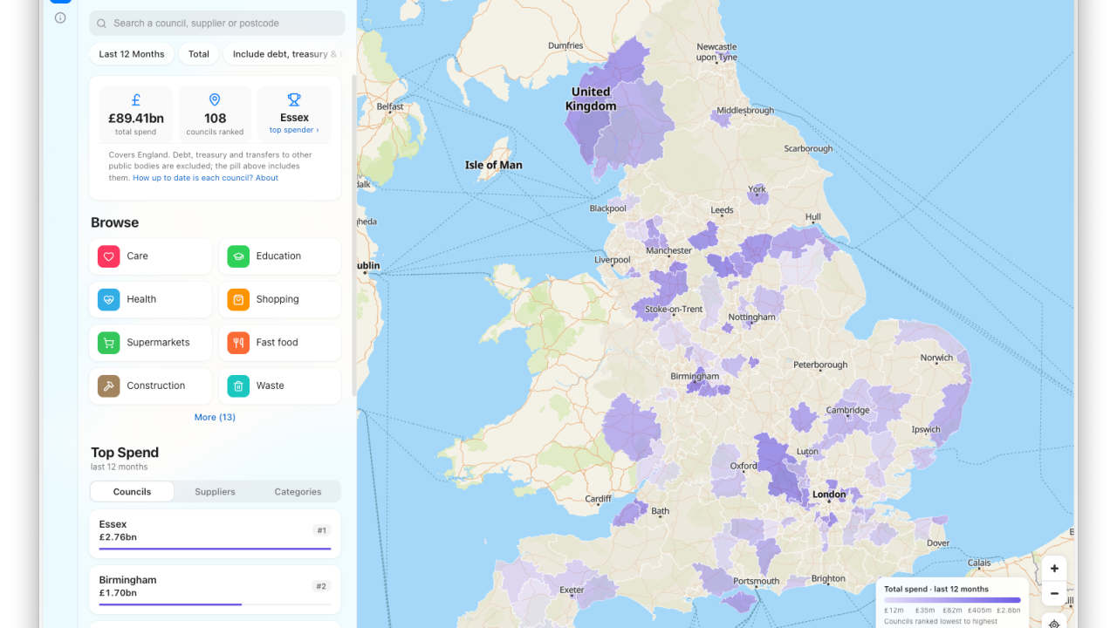The height and width of the screenshot is (628, 1117).
Task: Click the Birmingham spend progress bar
Action: tap(215, 604)
